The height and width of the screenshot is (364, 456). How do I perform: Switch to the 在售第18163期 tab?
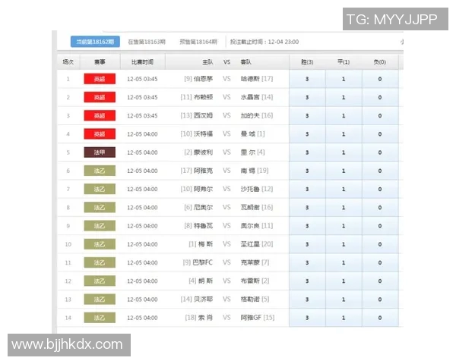(147, 42)
